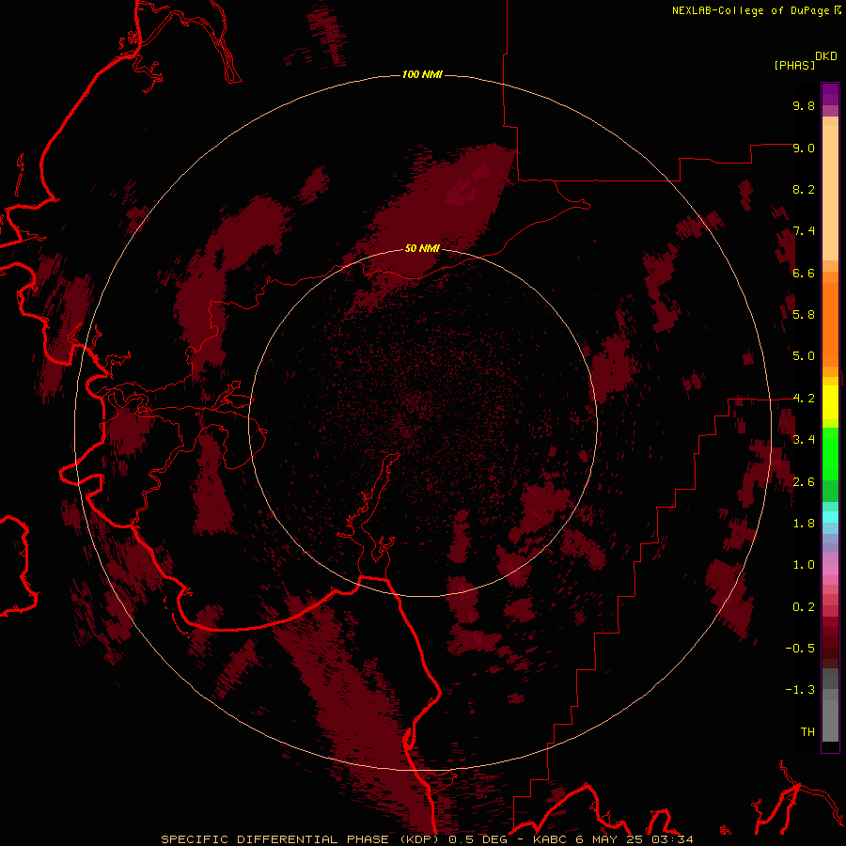Screen dimensions: 846x846
Task: Click the 100 NMI range ring label
Action: point(422,74)
